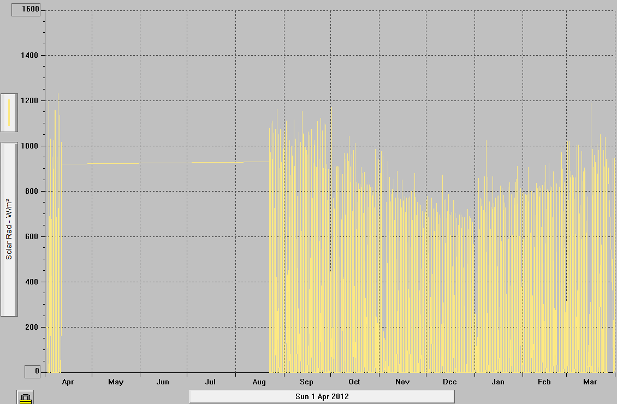The width and height of the screenshot is (617, 404).
Task: Click the May month label on axis
Action: click(x=116, y=382)
